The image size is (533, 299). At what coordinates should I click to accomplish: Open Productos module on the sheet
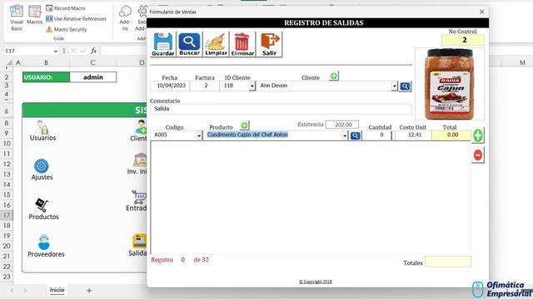[x=43, y=209]
